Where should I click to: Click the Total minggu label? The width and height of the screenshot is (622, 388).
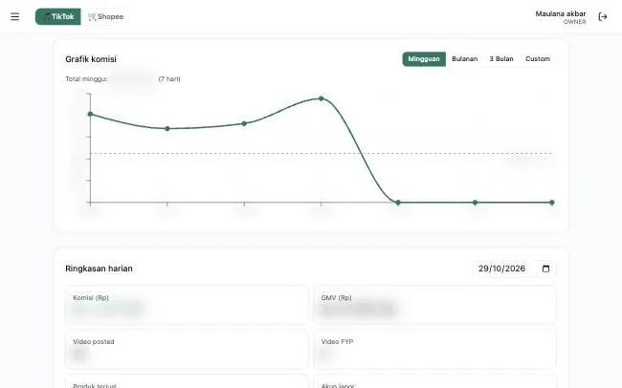click(86, 79)
